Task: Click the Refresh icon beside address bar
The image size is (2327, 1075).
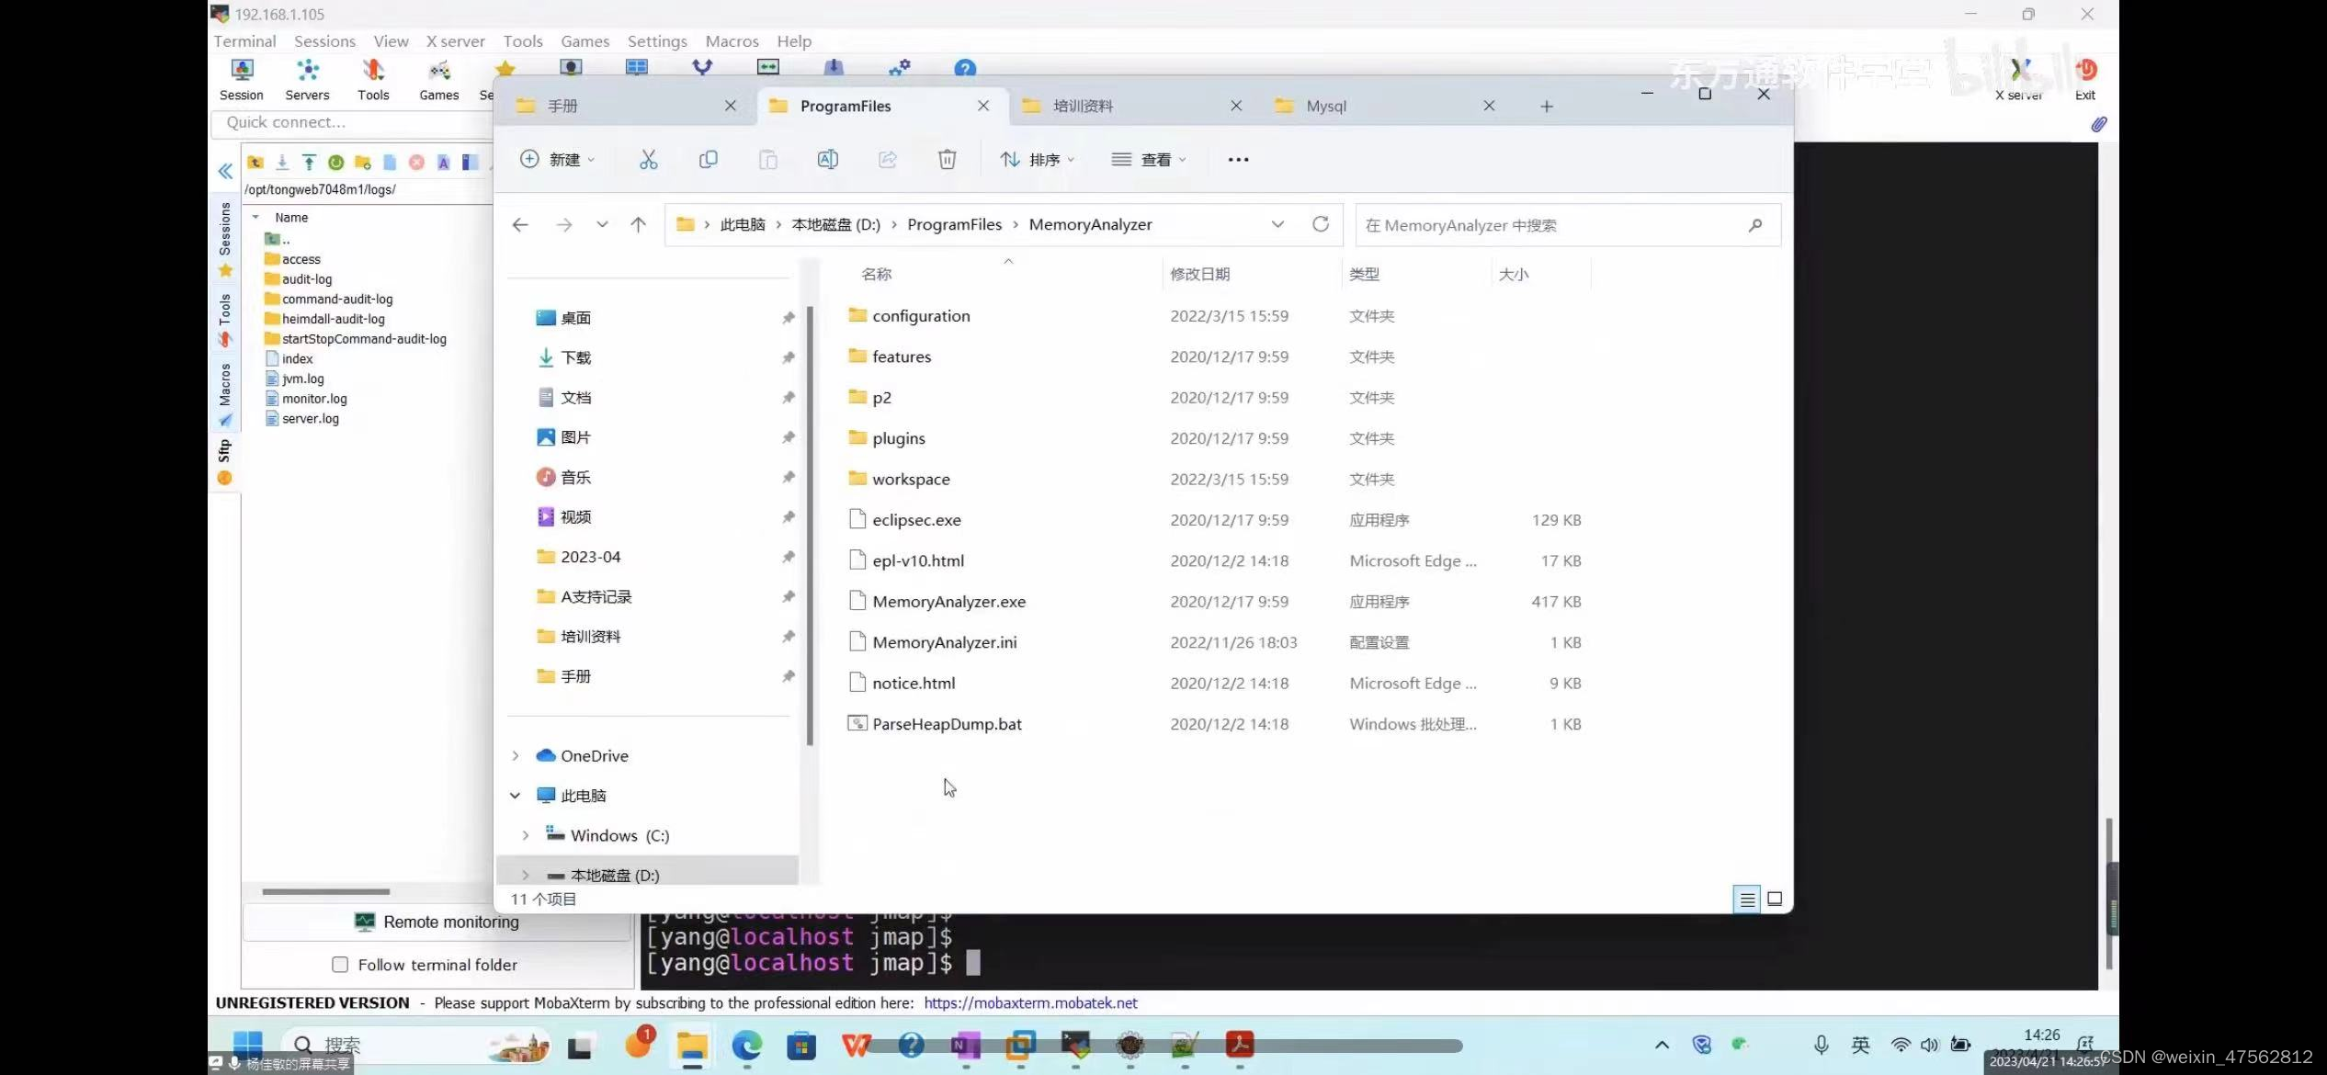Action: click(1321, 224)
